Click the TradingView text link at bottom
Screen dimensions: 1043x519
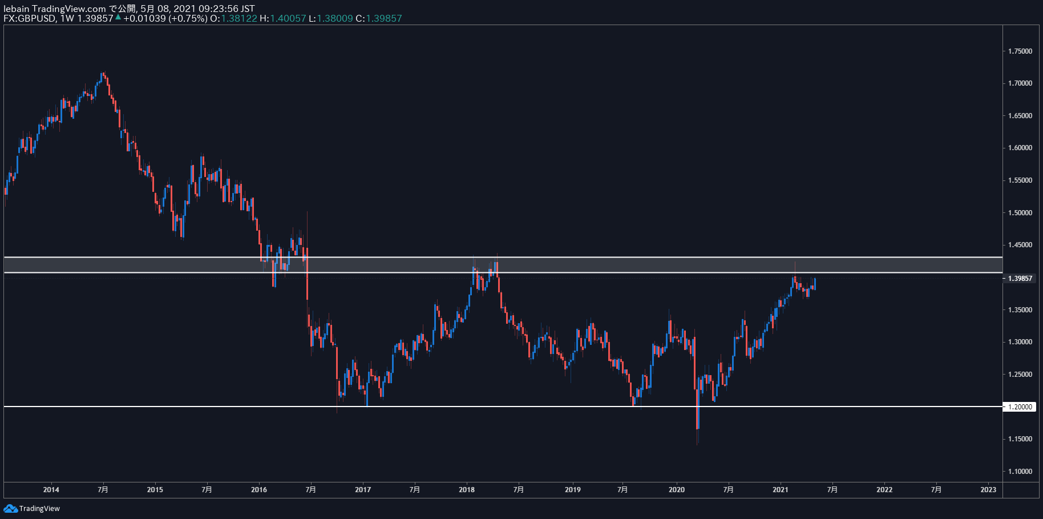click(39, 509)
